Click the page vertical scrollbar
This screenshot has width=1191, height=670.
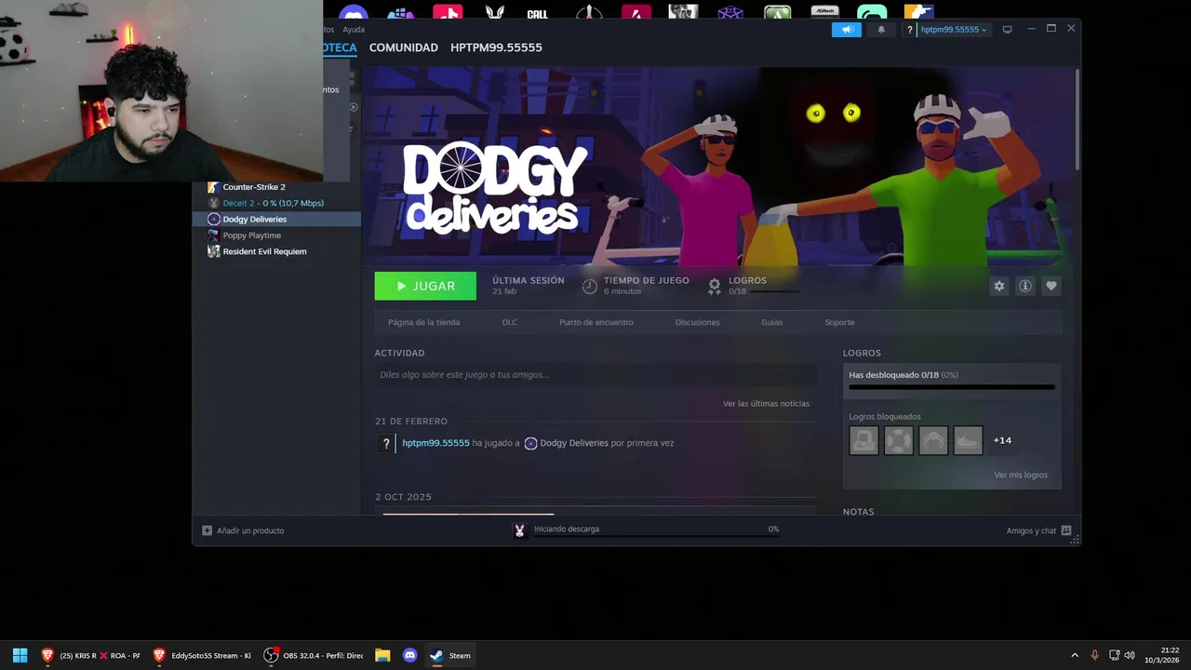click(1077, 119)
